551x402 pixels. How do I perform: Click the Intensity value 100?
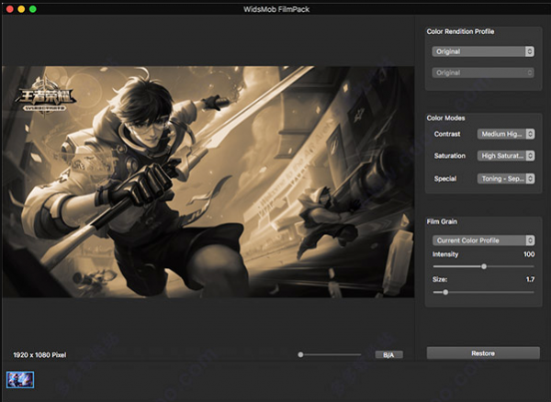point(528,253)
